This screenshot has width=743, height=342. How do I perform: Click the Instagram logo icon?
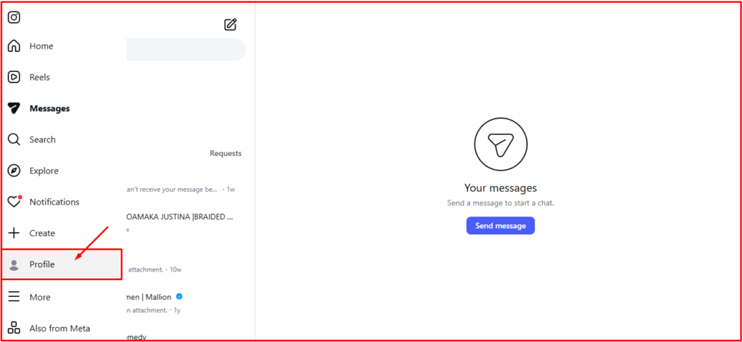pyautogui.click(x=14, y=17)
